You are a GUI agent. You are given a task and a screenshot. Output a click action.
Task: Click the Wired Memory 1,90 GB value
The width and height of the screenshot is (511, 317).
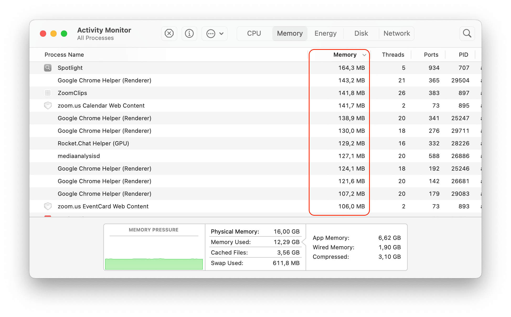pyautogui.click(x=390, y=247)
